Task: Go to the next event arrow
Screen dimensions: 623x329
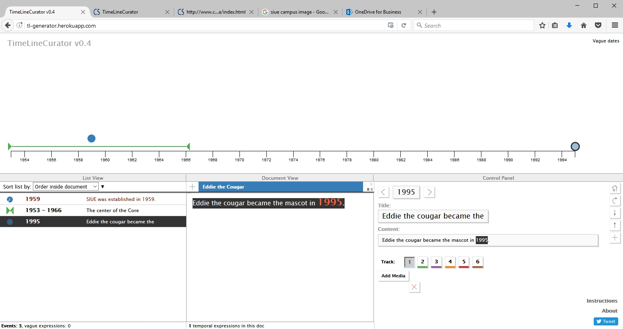Action: (x=429, y=193)
